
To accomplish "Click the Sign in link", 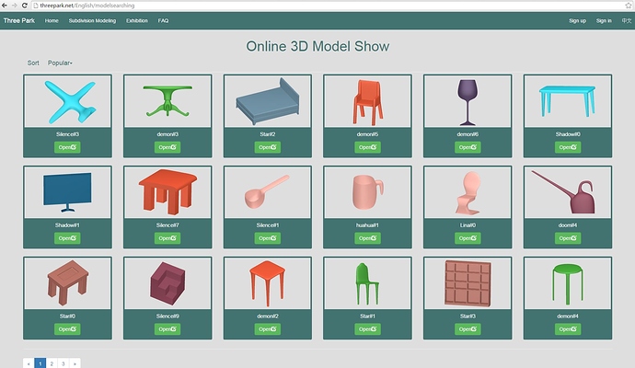I will [x=603, y=20].
